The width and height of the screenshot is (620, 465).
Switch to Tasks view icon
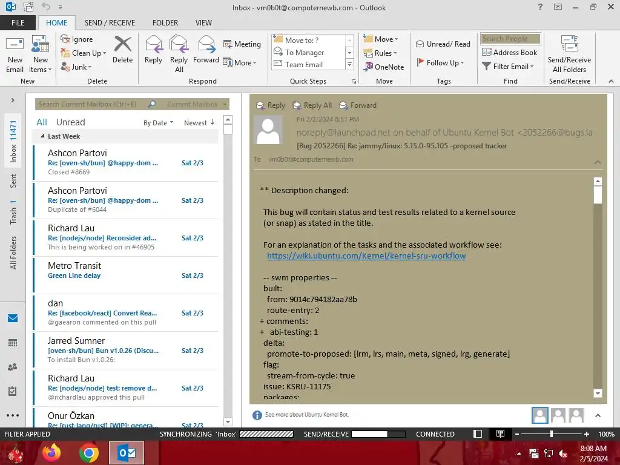(13, 391)
